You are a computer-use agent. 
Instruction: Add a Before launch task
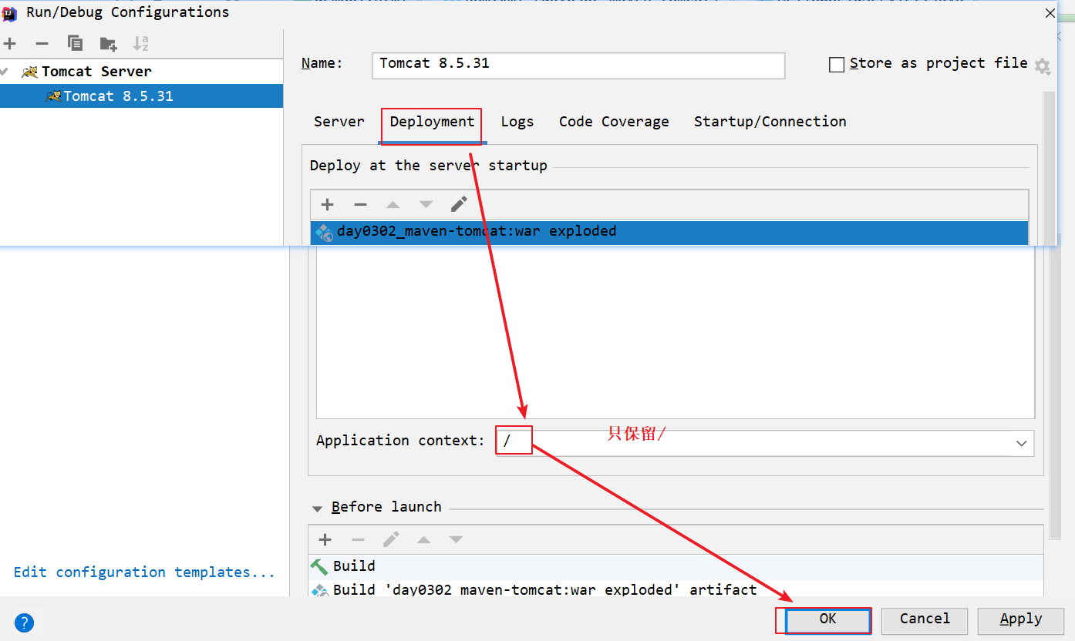point(325,539)
